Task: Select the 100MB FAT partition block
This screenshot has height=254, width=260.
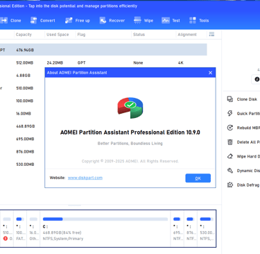Action: (x=20, y=228)
